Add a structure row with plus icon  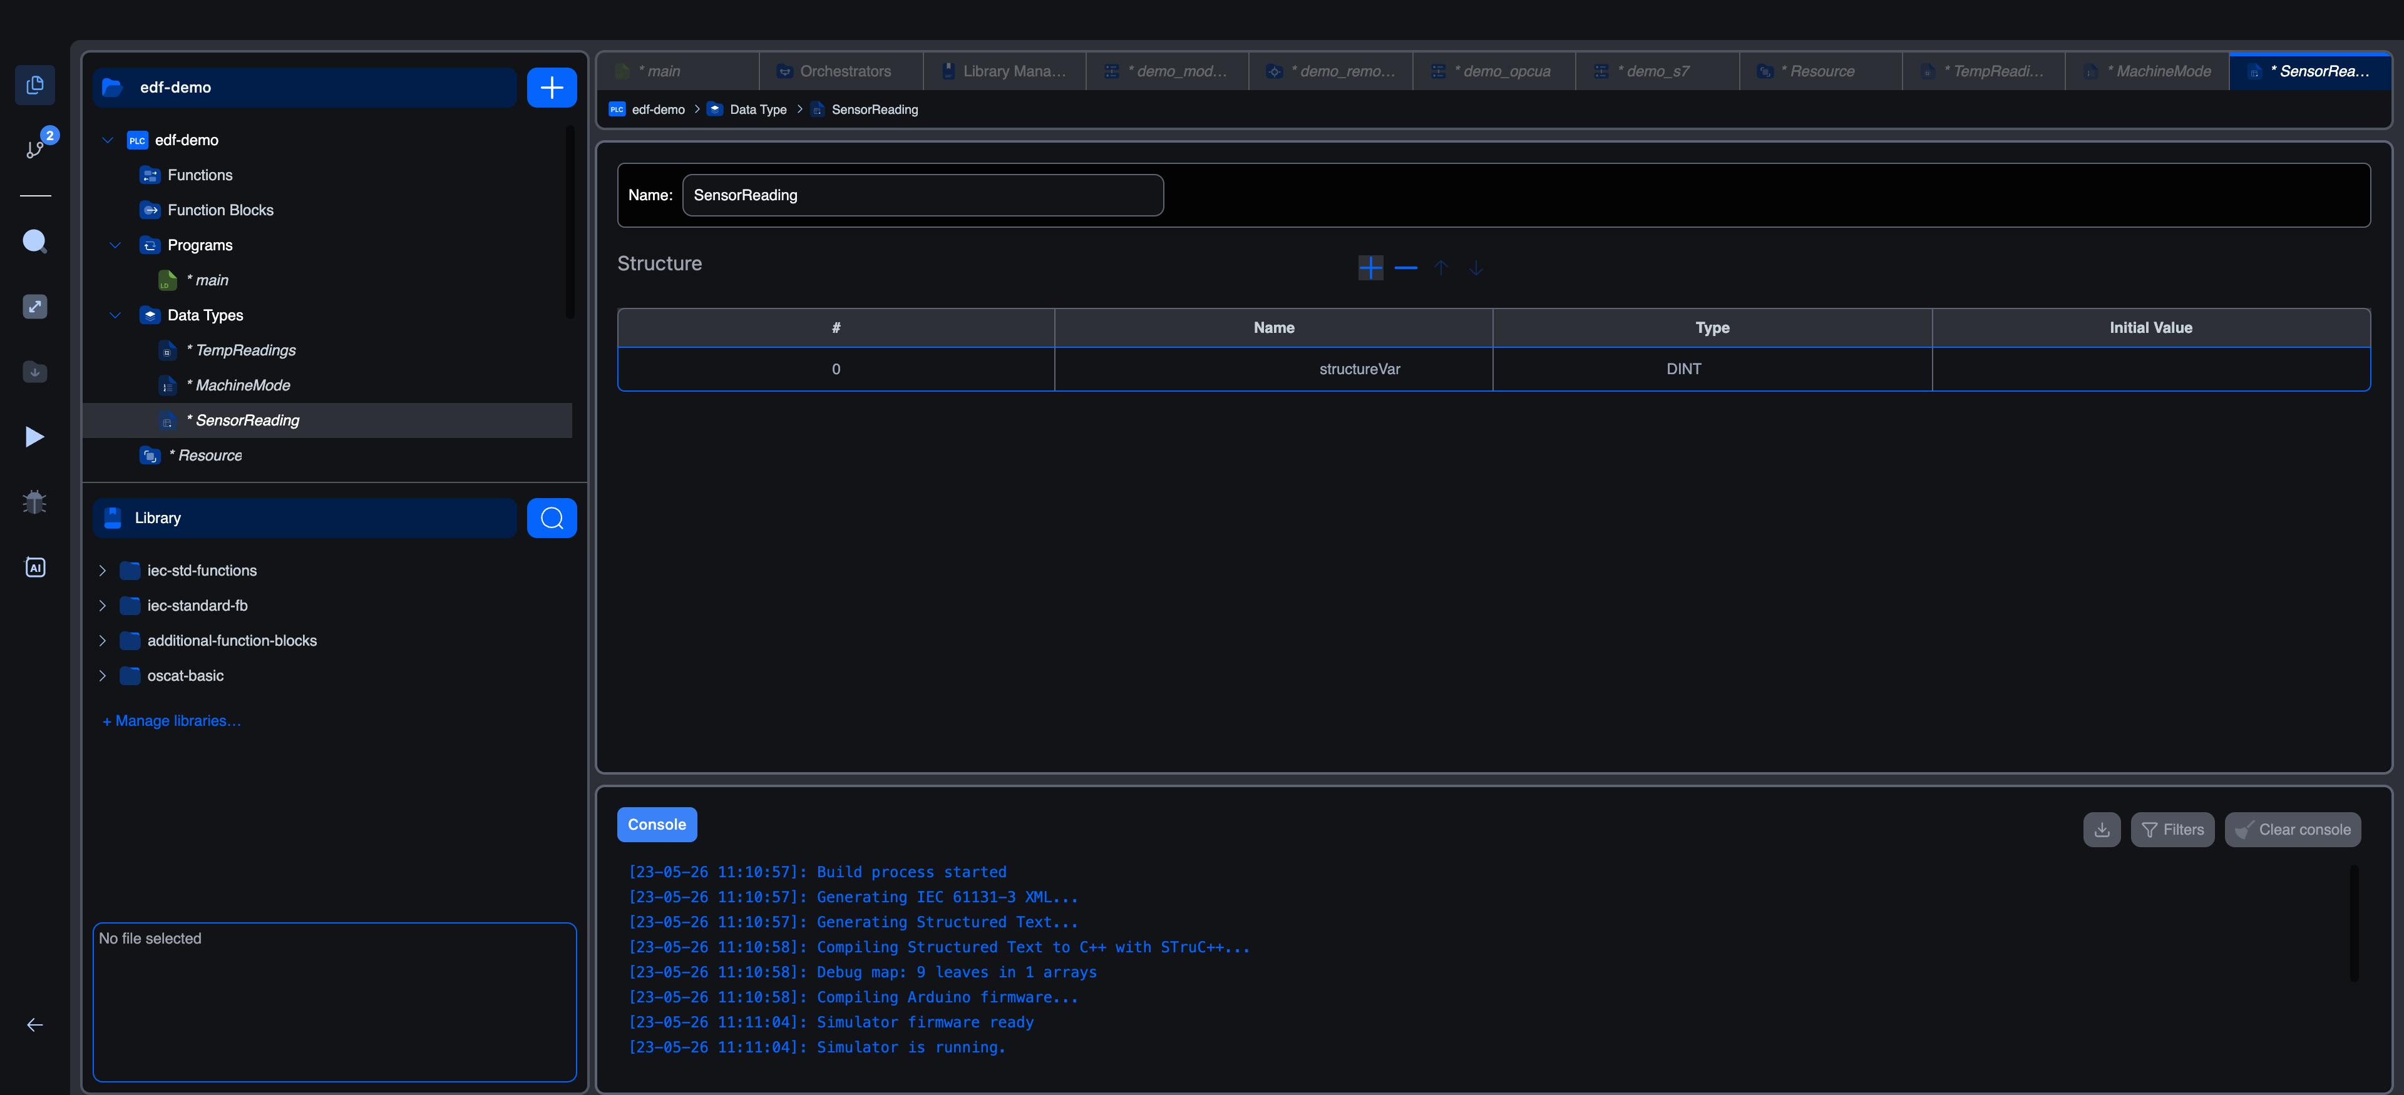click(1370, 268)
